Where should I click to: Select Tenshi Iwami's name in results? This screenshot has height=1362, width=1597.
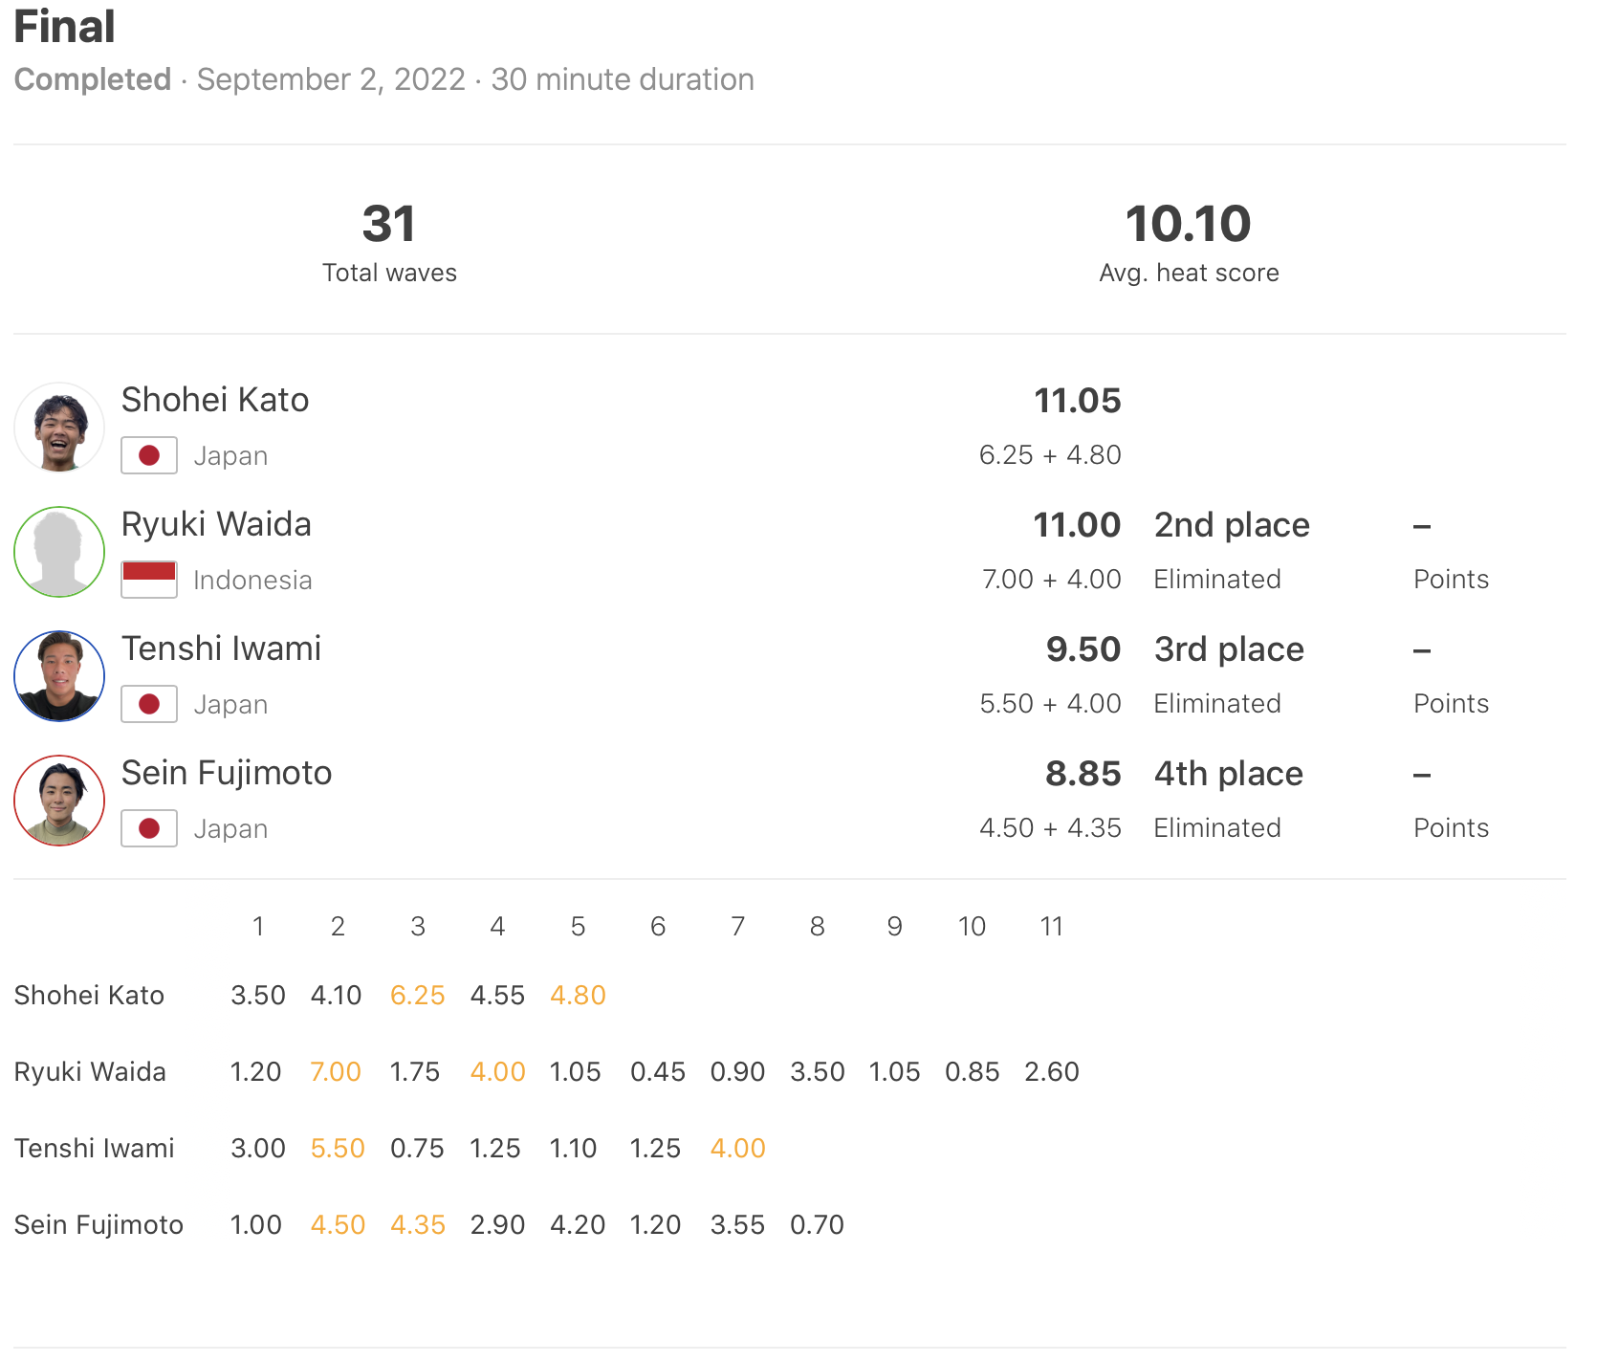point(221,648)
